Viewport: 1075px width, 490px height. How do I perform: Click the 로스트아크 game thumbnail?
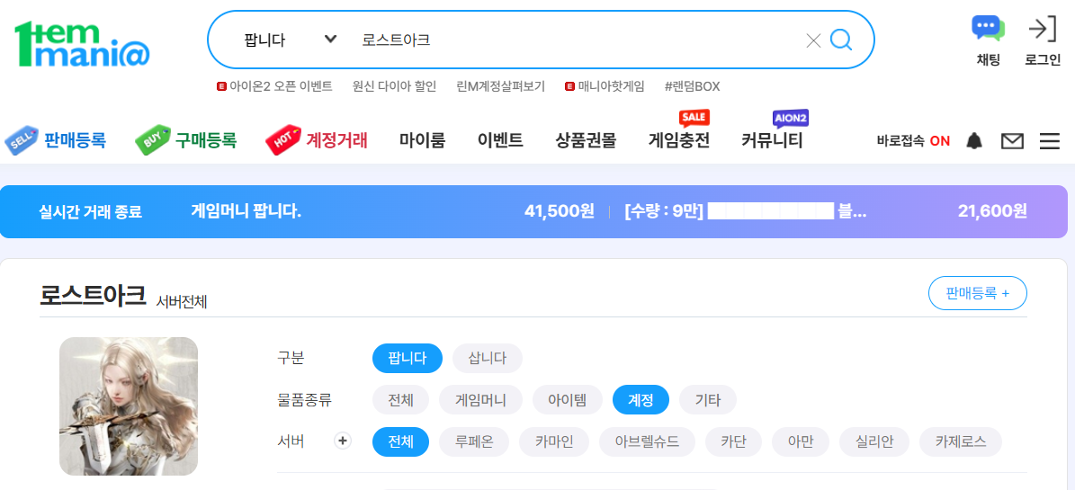coord(129,406)
